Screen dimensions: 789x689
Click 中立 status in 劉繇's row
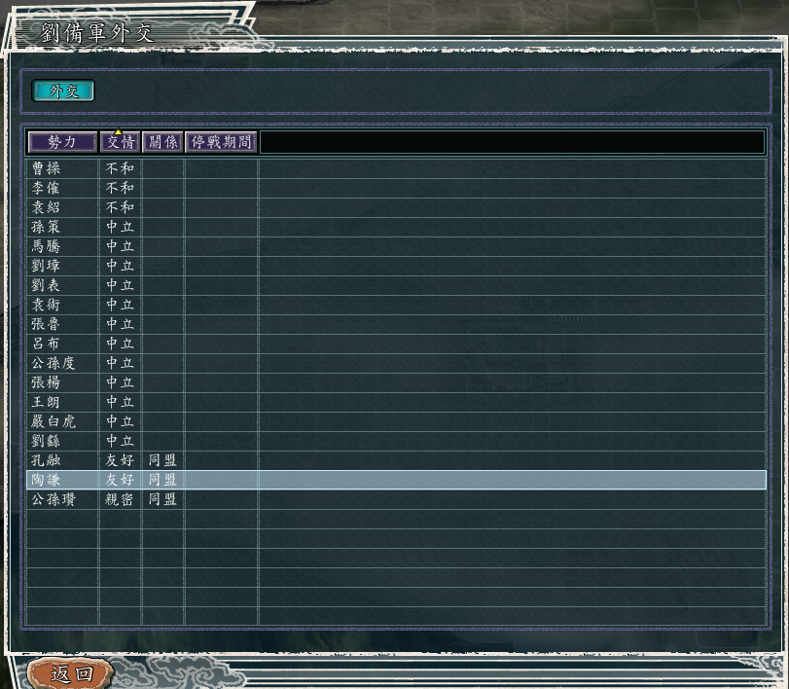pos(120,441)
